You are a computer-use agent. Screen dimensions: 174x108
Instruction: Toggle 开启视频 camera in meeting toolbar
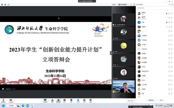point(11,100)
